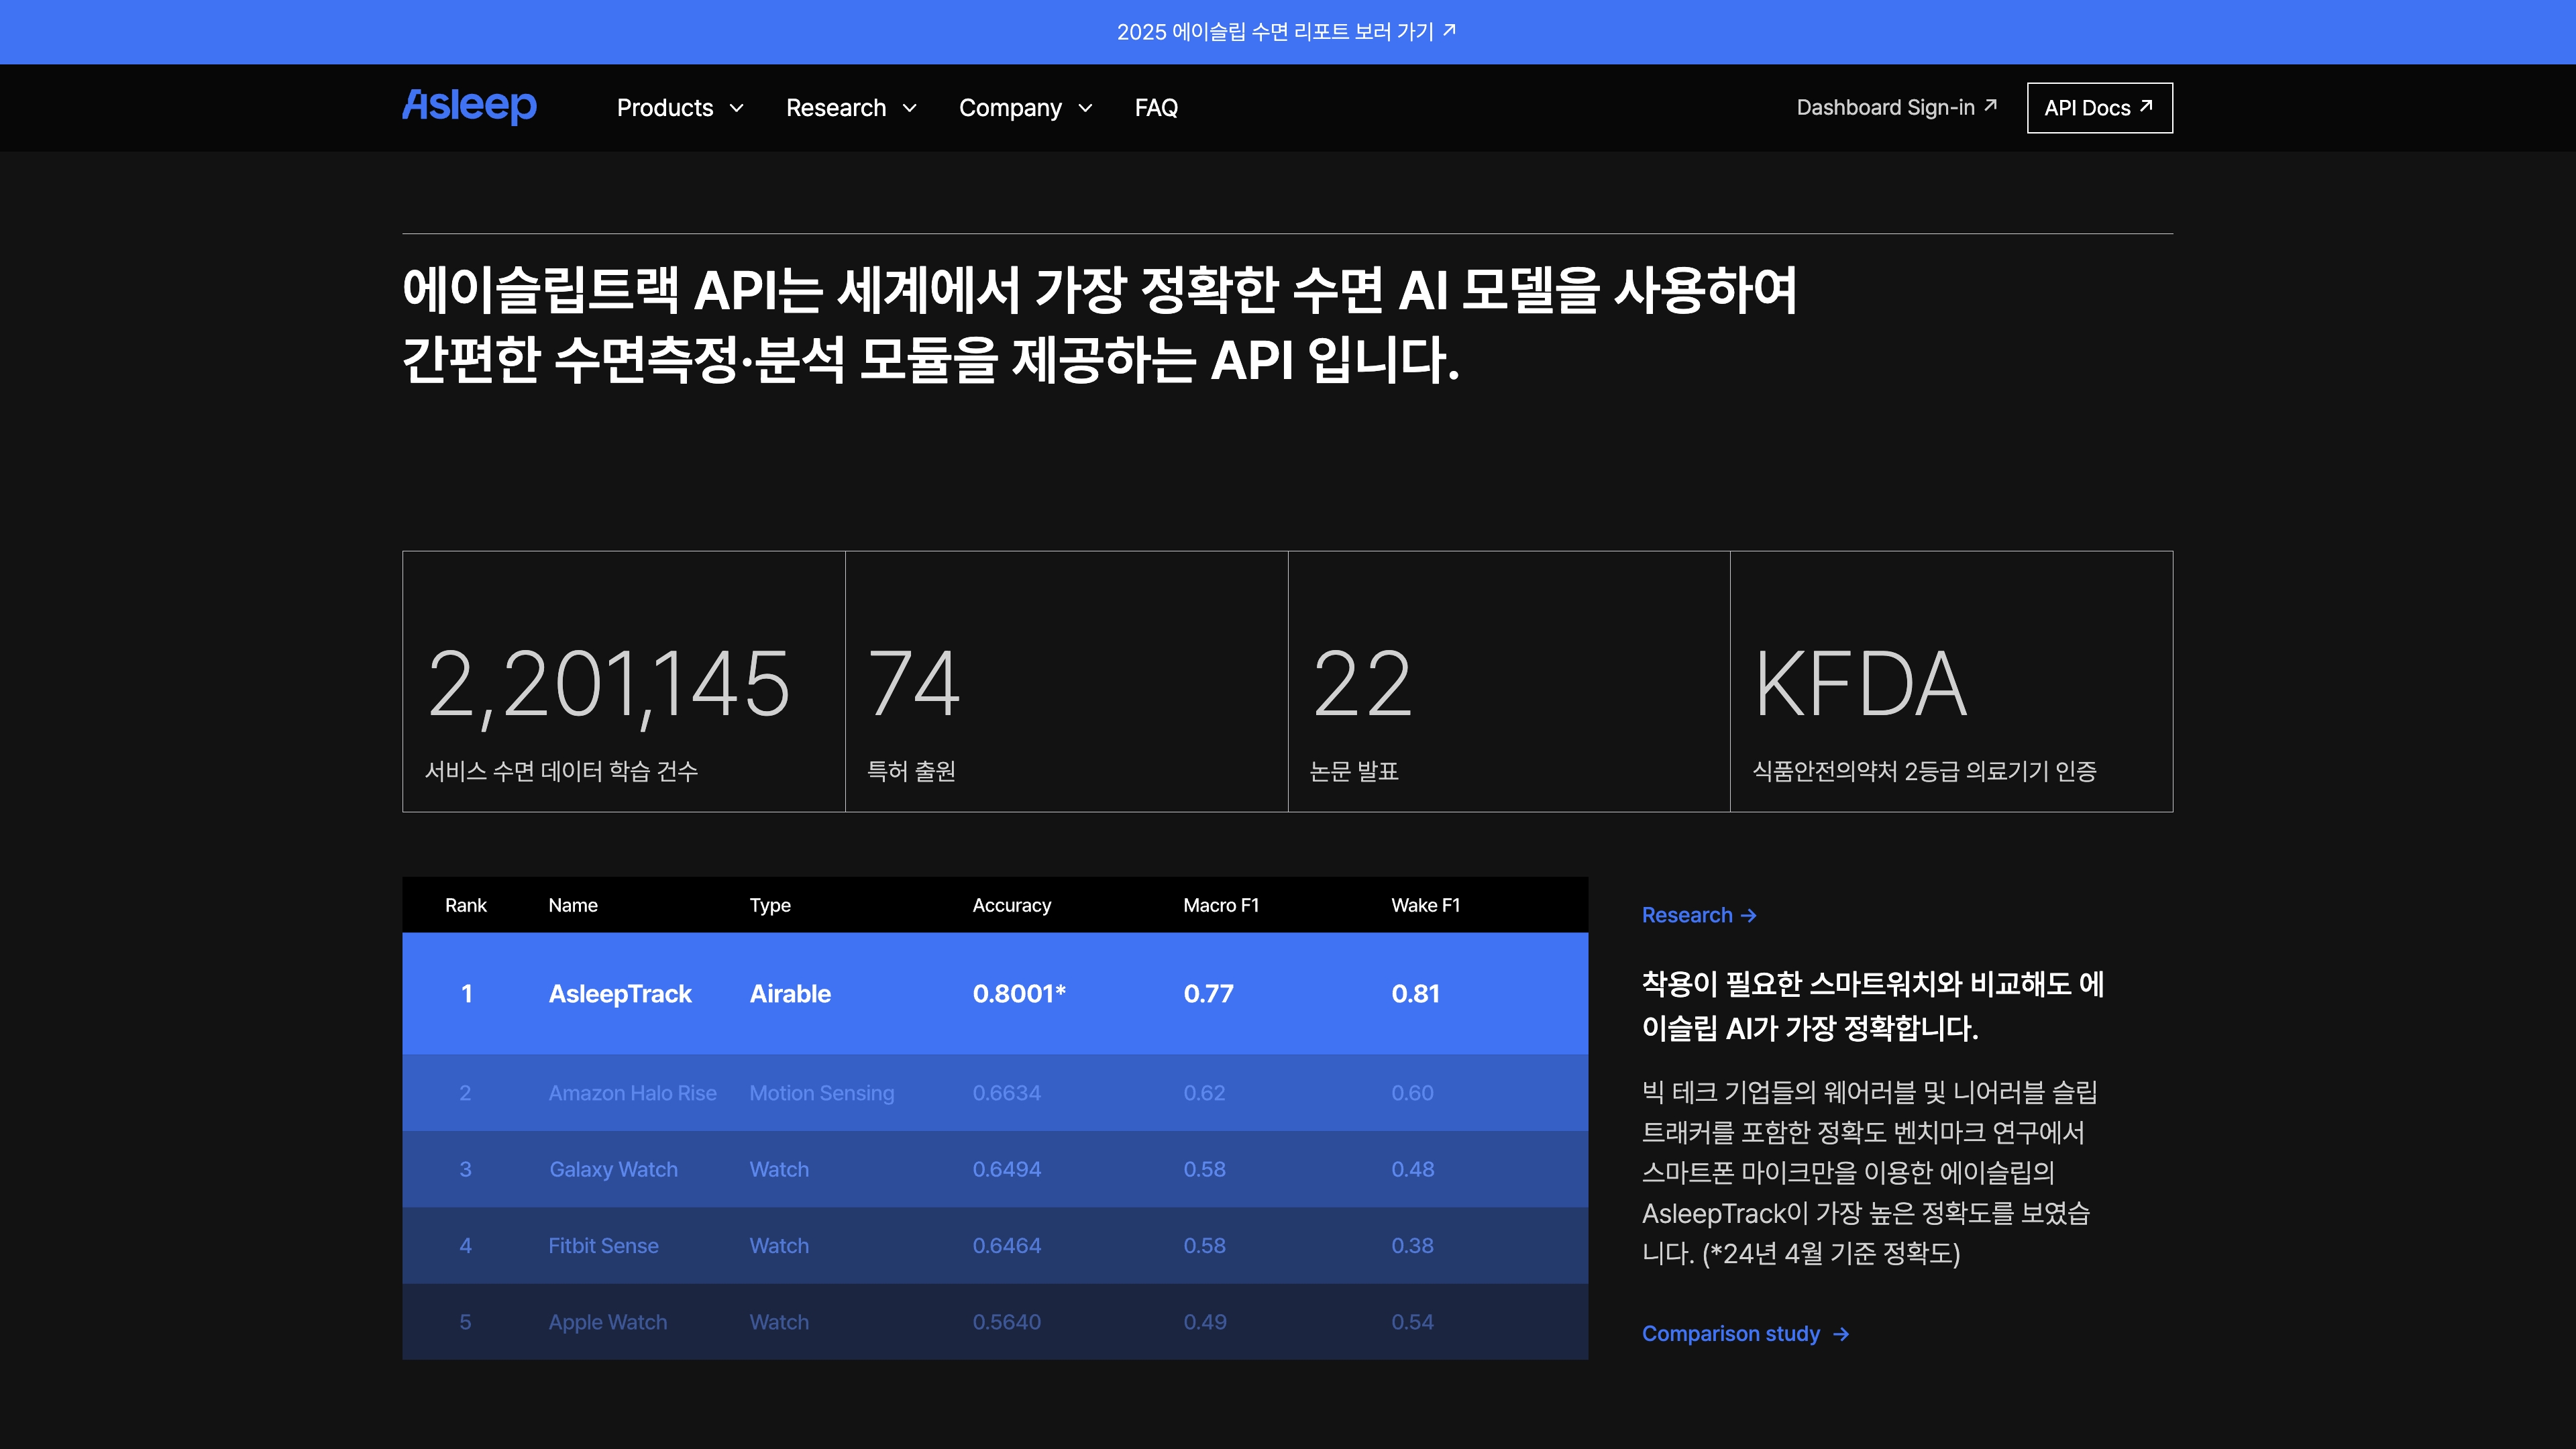Open the 2025 sleep report banner link
Viewport: 2576px width, 1449px height.
click(1275, 32)
